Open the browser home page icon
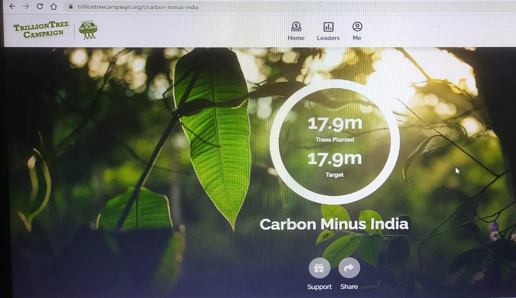The width and height of the screenshot is (516, 298). (54, 6)
